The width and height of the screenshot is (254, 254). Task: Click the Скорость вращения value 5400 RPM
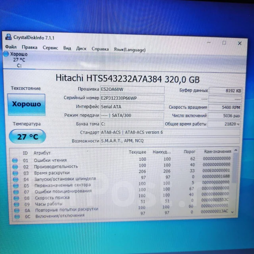coord(225,108)
